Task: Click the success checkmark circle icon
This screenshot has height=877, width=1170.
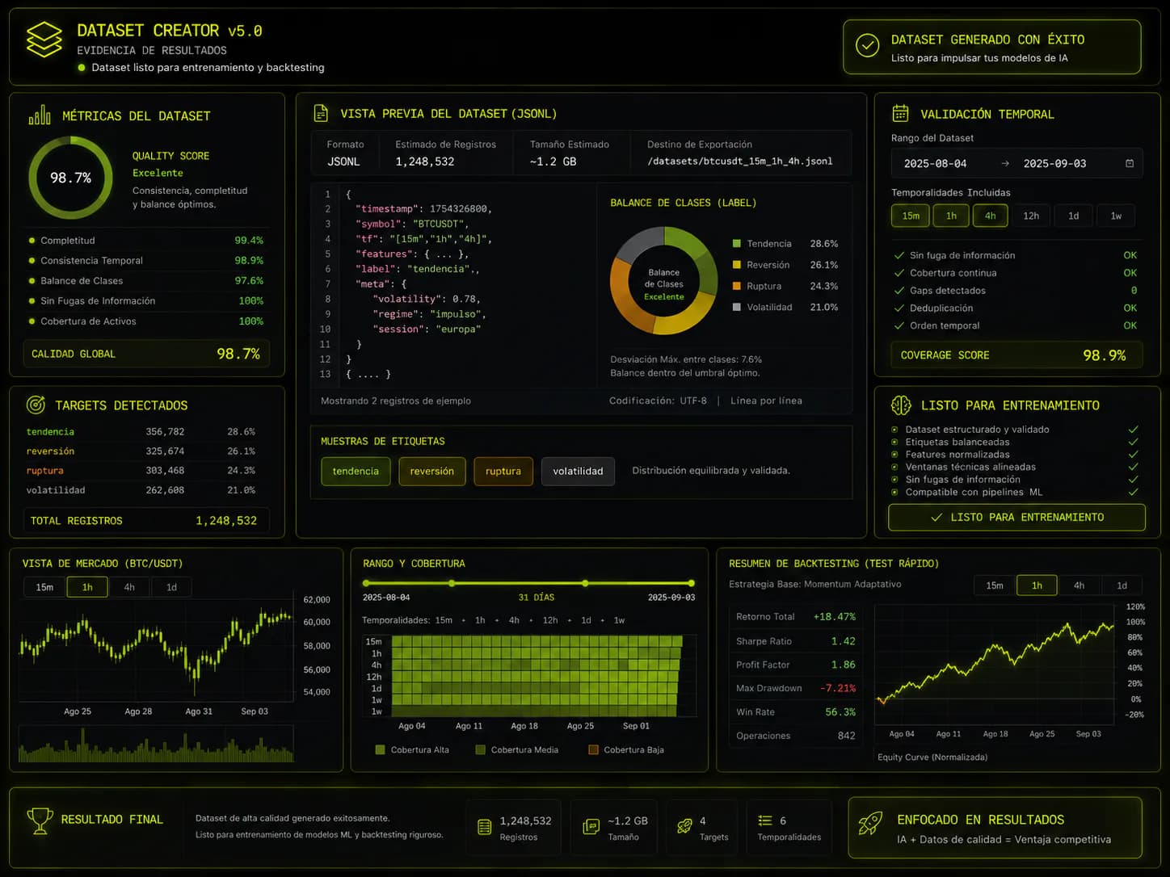Action: [x=867, y=45]
